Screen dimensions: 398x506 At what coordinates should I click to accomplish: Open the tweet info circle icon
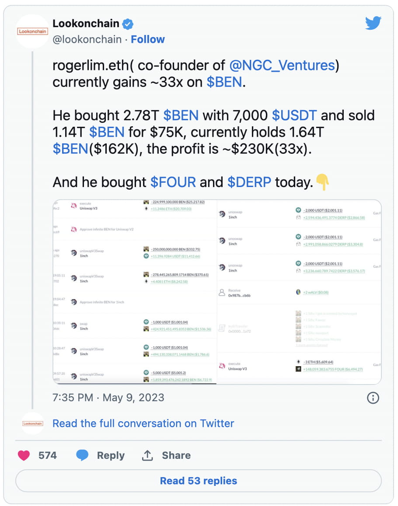click(373, 398)
